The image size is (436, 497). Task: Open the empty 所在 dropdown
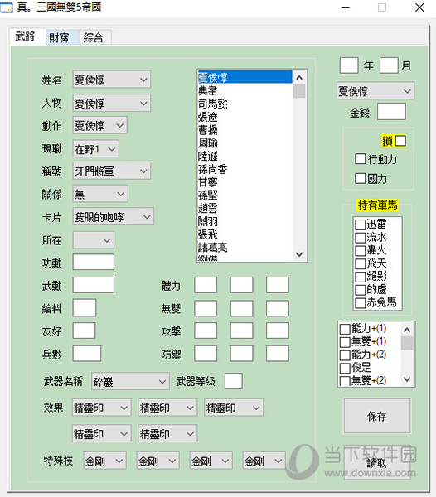coord(93,240)
